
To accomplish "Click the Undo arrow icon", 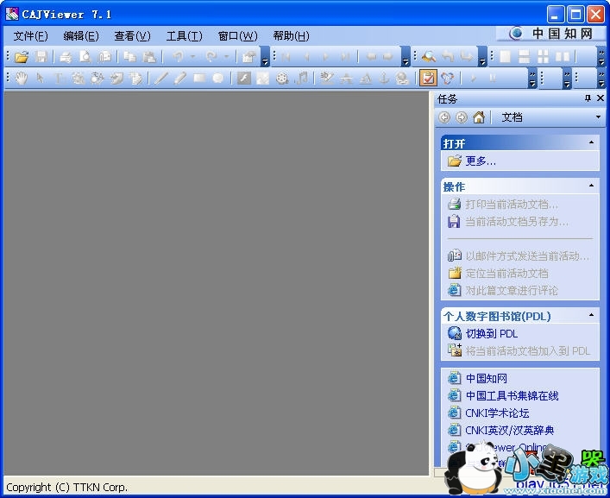I will pyautogui.click(x=178, y=57).
